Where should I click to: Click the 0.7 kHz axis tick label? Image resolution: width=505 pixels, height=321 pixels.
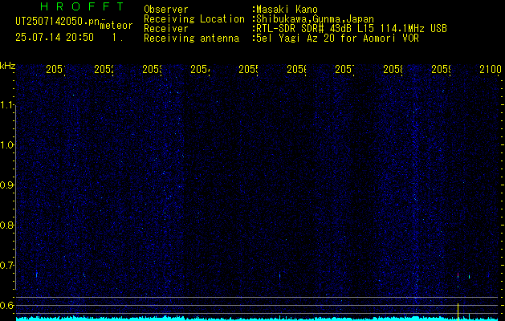click(x=6, y=265)
